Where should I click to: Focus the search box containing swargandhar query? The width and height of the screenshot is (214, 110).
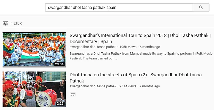click(119, 7)
